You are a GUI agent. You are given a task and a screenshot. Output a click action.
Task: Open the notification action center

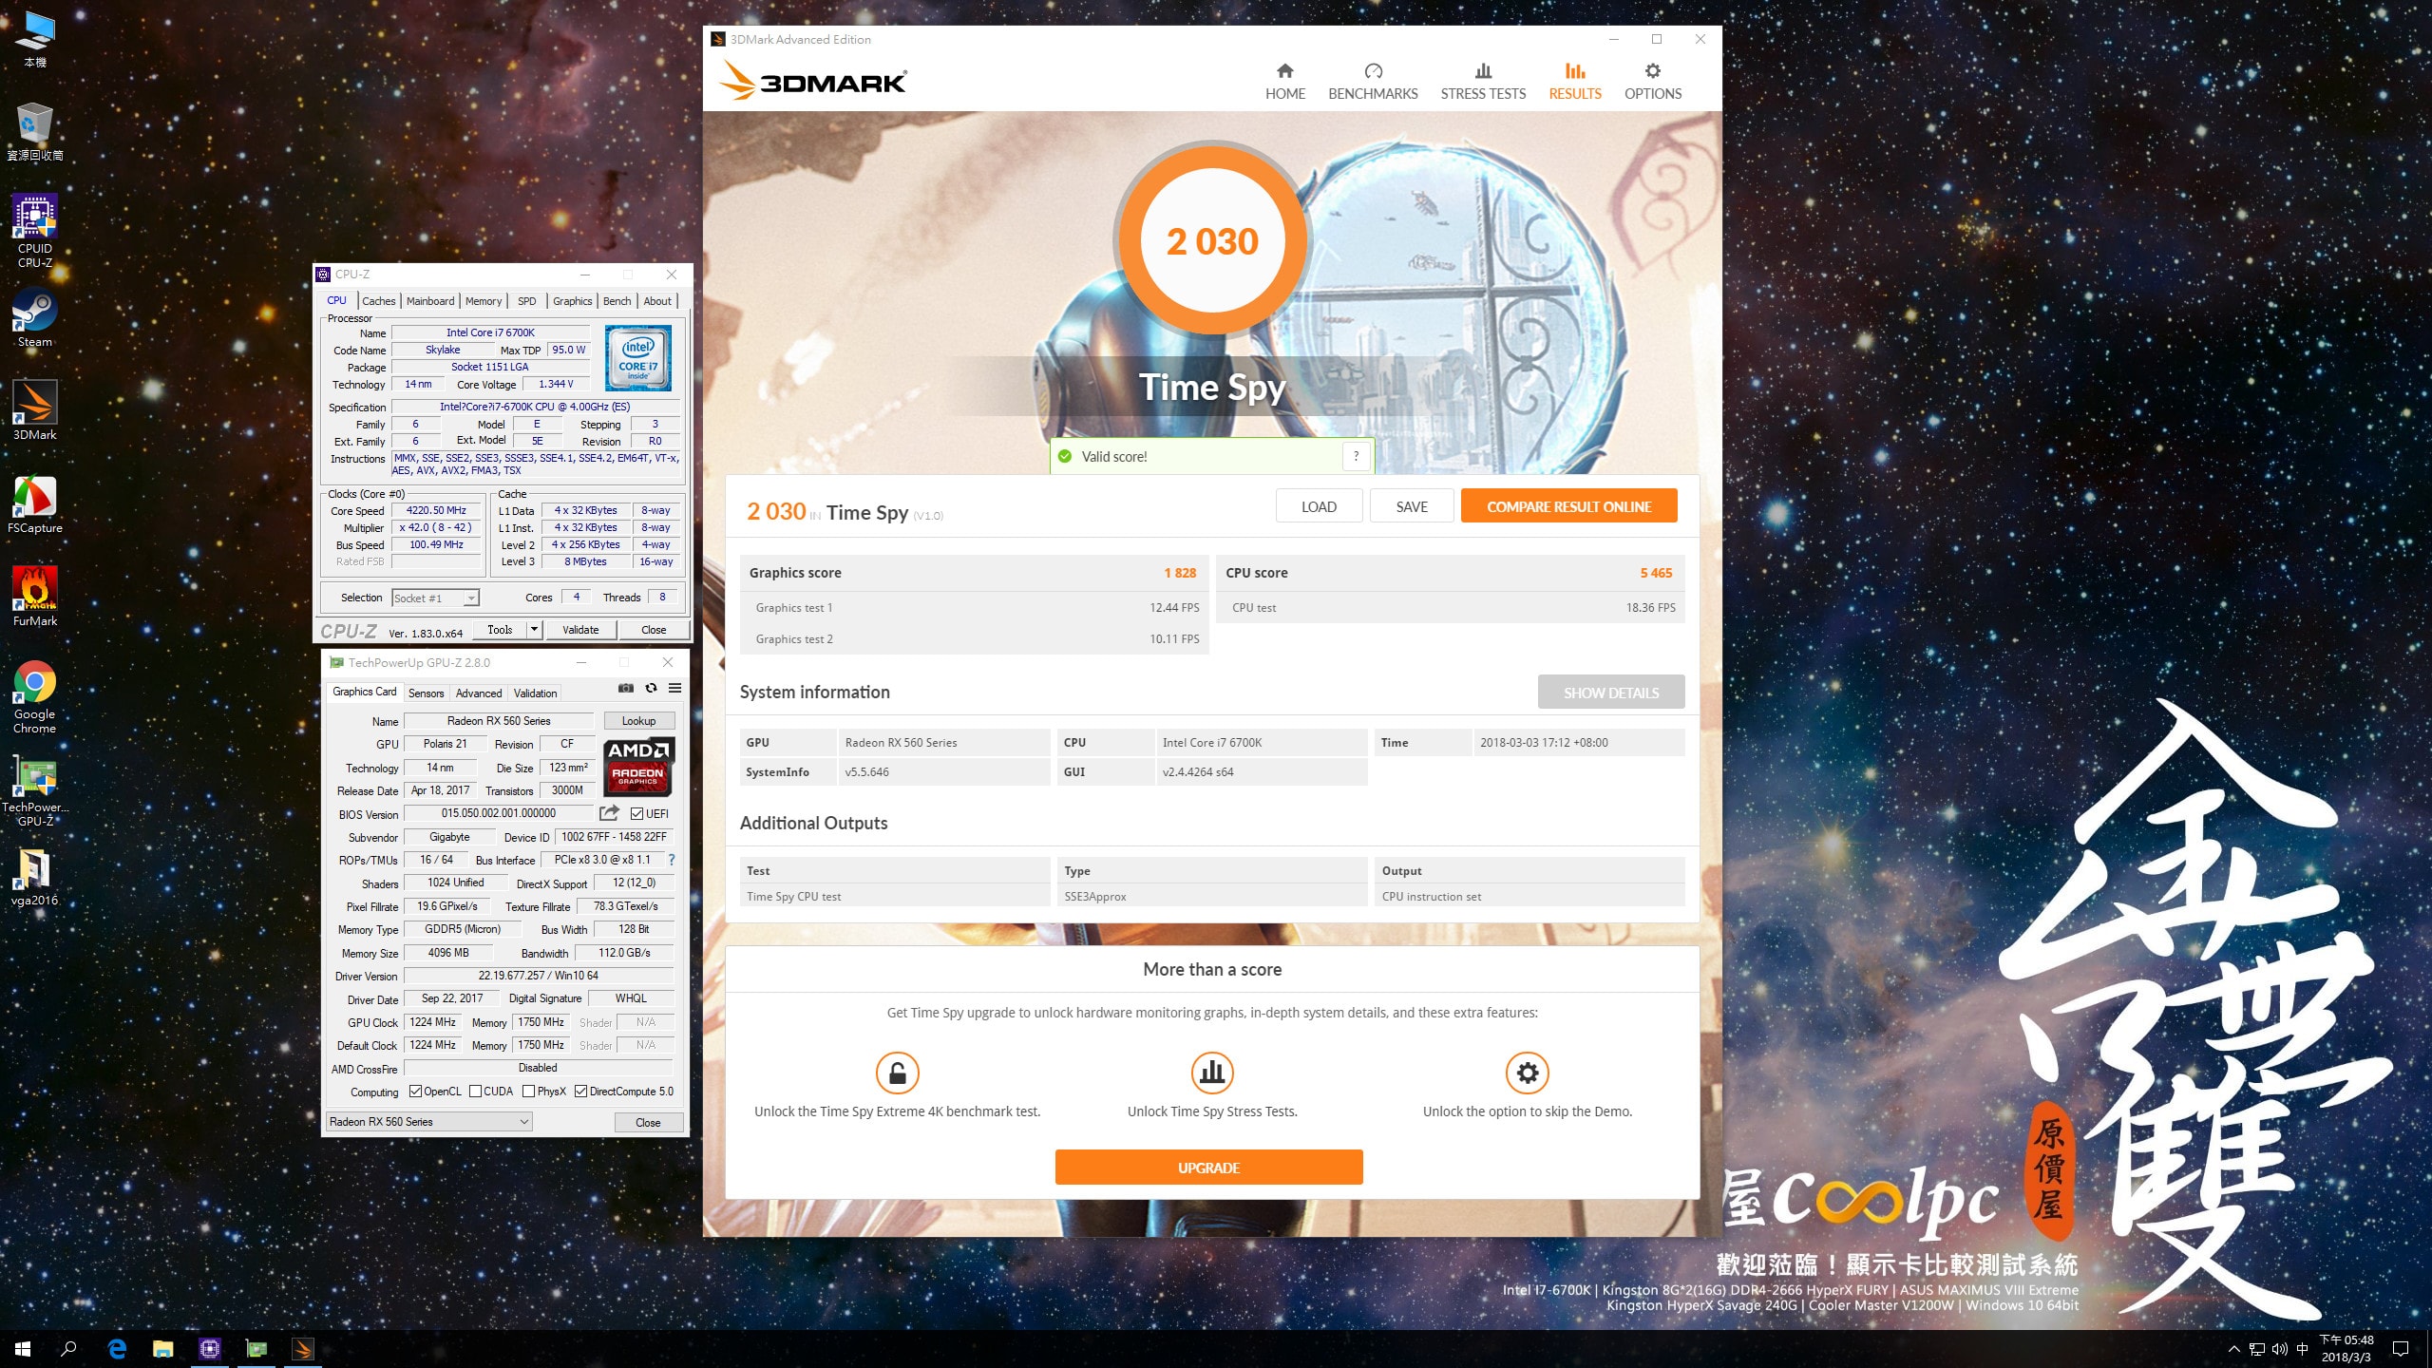click(2401, 1349)
